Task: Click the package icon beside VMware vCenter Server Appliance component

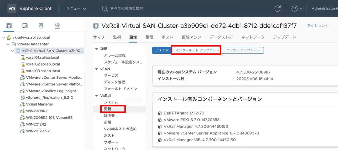Action: 160,133
